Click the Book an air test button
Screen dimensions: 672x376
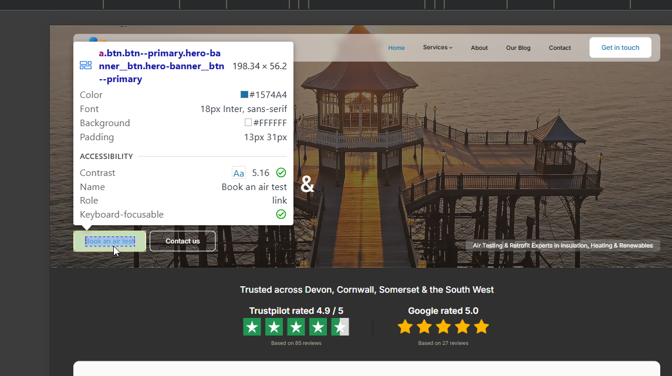tap(110, 241)
